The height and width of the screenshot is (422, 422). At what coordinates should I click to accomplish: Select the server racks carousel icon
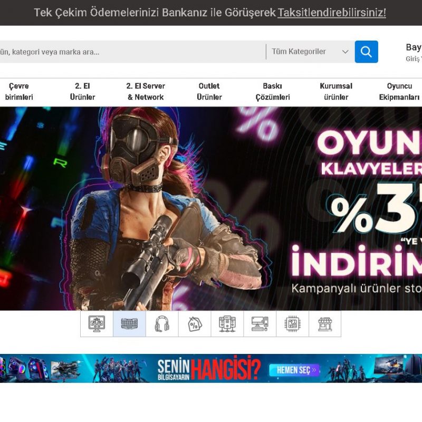pyautogui.click(x=227, y=324)
